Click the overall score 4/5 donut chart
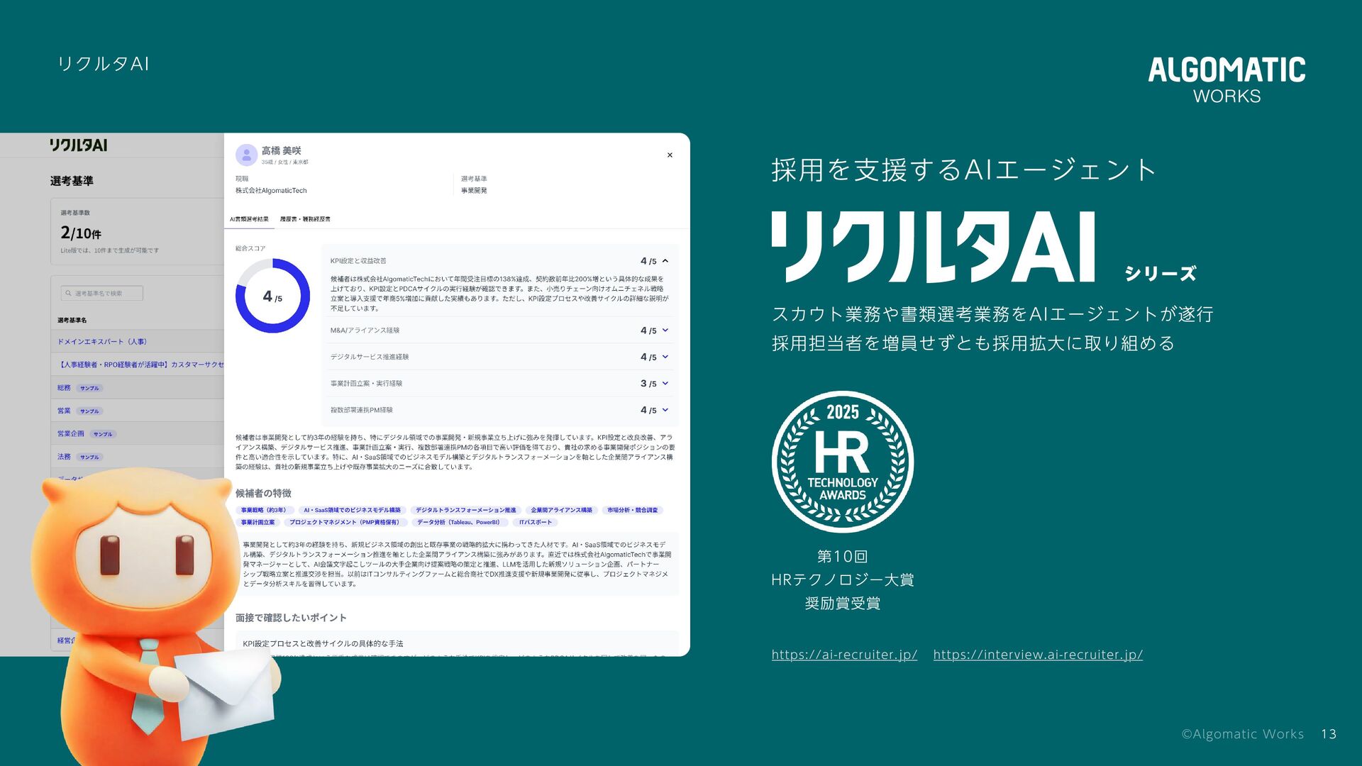 coord(272,296)
